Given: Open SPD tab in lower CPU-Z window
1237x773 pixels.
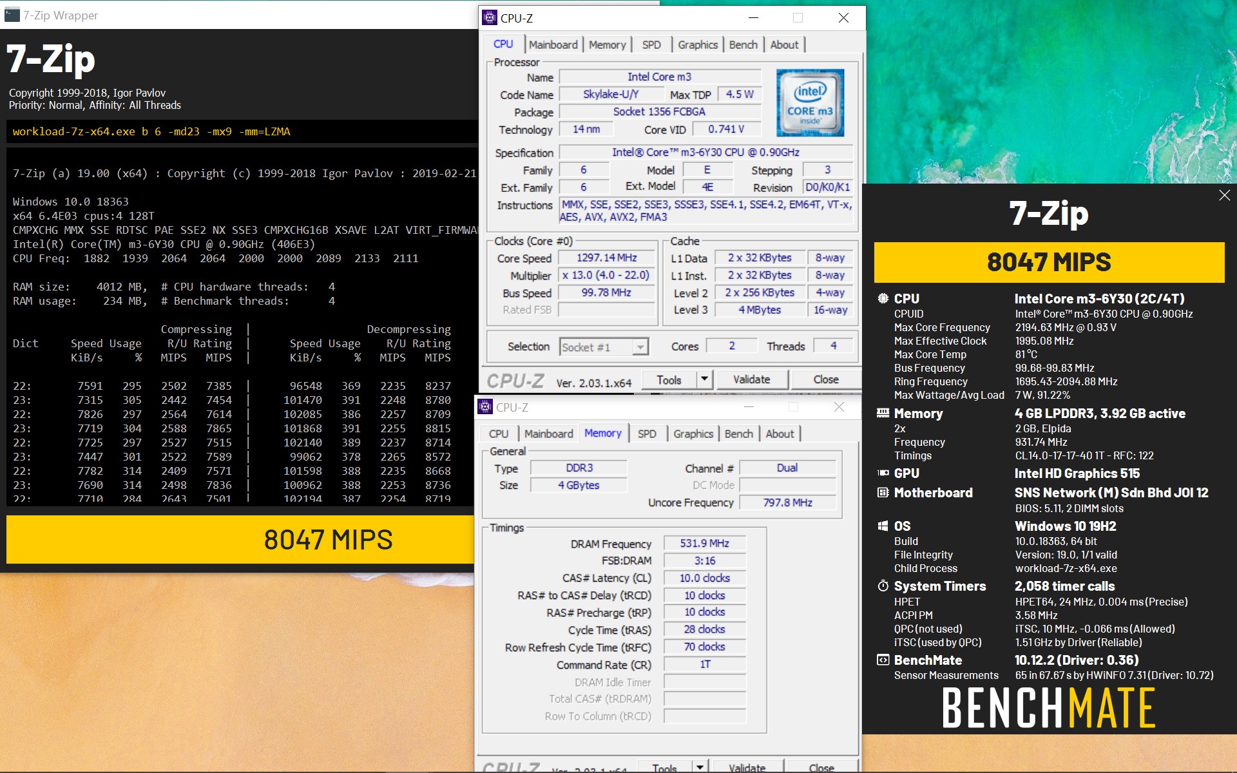Looking at the screenshot, I should coord(647,434).
